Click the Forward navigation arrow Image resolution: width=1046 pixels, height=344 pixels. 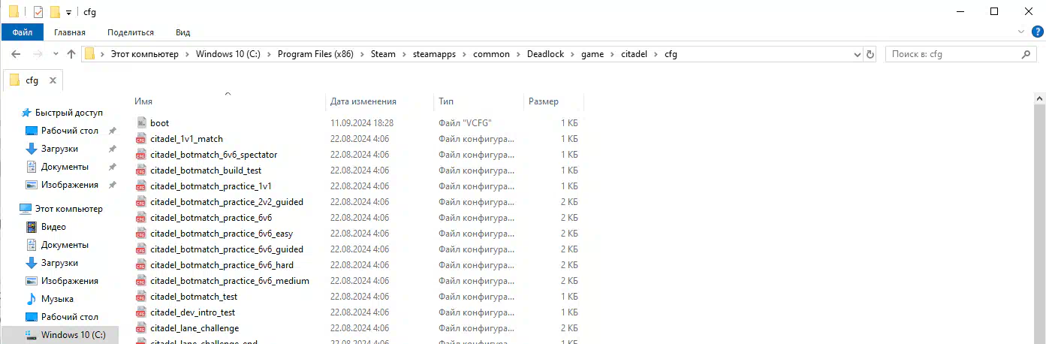coord(38,54)
